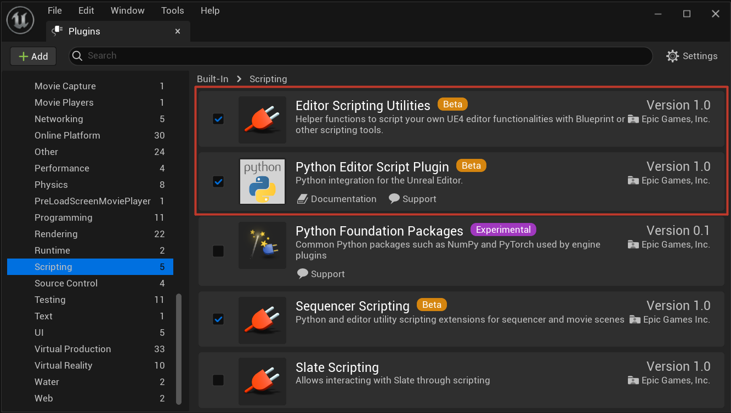The height and width of the screenshot is (413, 731).
Task: Select the Movie Players category
Action: [90, 102]
